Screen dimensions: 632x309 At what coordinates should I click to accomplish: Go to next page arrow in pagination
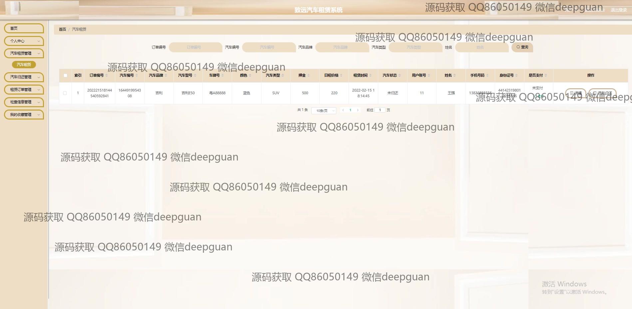358,110
